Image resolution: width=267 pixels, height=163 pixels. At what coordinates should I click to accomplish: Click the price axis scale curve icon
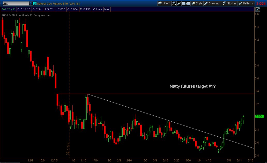tap(258, 9)
